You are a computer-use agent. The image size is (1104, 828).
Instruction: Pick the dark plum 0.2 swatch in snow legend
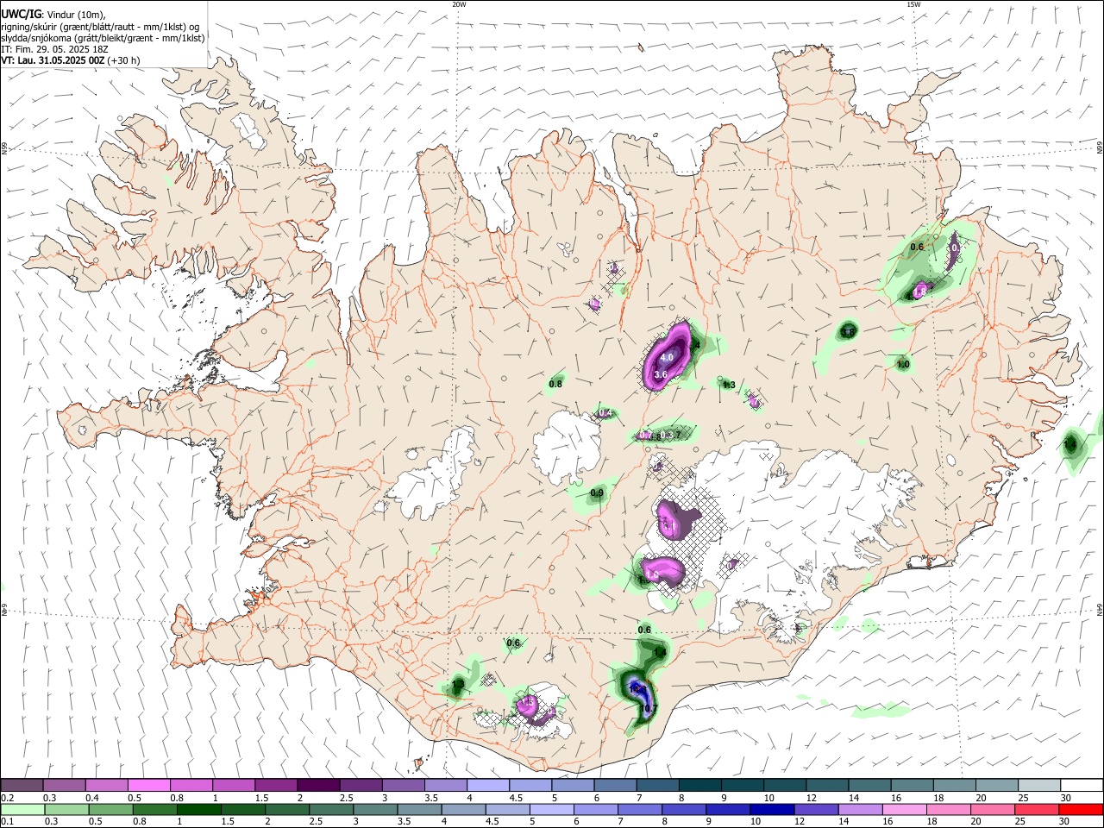22,785
